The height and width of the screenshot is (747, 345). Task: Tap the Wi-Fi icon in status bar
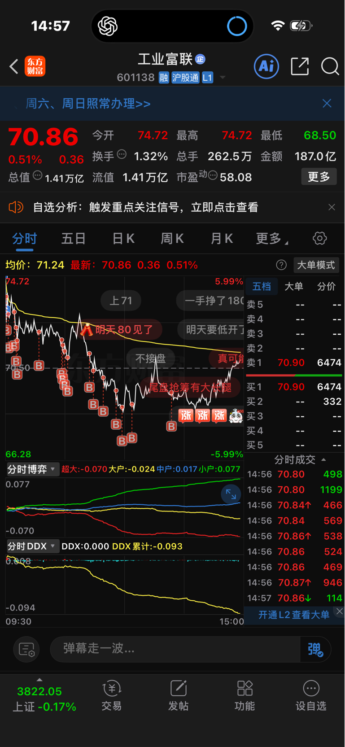[278, 26]
